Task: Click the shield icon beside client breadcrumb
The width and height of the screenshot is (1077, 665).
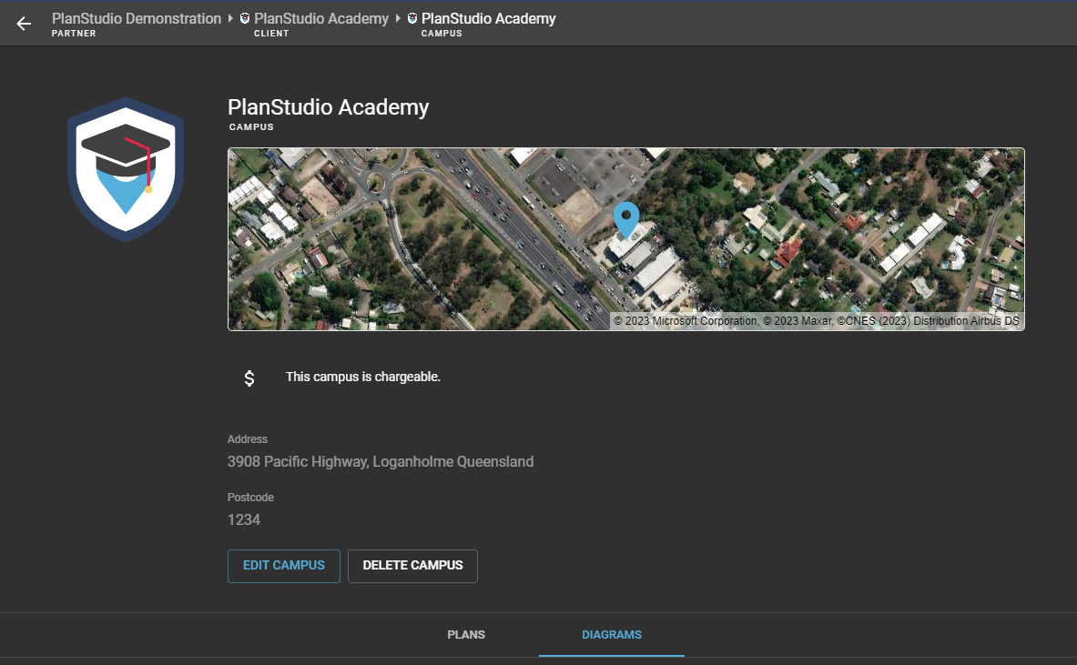Action: [x=245, y=18]
